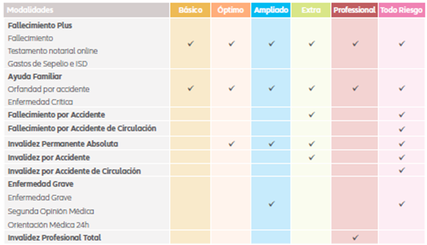427x245 pixels.
Task: Click the Óptimo checkmark for Ayuda Familiar
Action: point(231,88)
